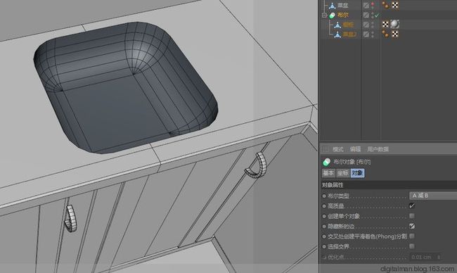
Task: Click layer square in the 布尔 row
Action: (x=366, y=15)
